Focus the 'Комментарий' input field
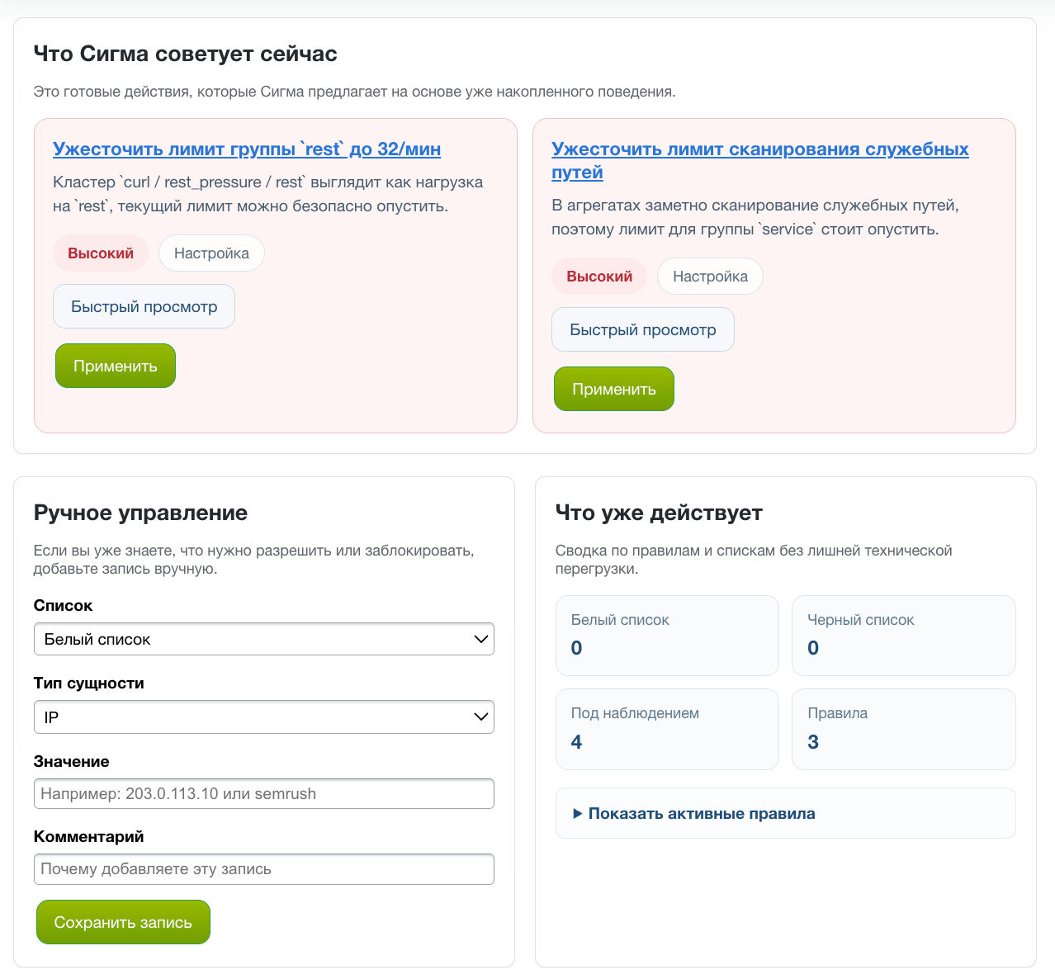The width and height of the screenshot is (1055, 979). 264,869
